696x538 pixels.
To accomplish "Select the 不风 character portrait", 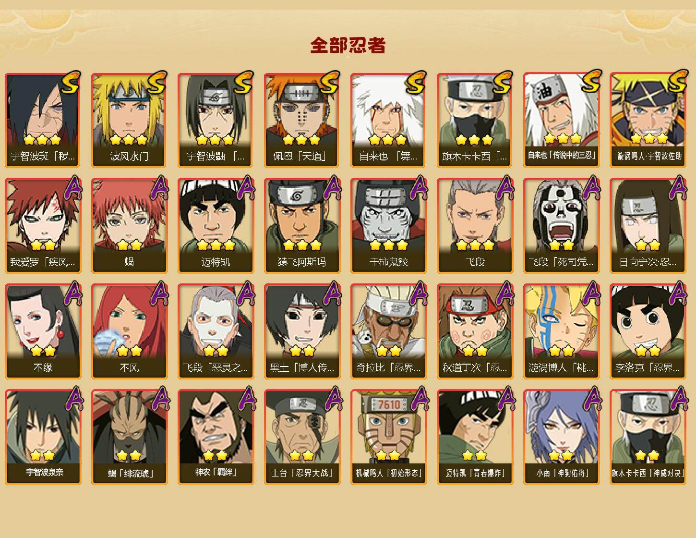I will click(x=129, y=331).
